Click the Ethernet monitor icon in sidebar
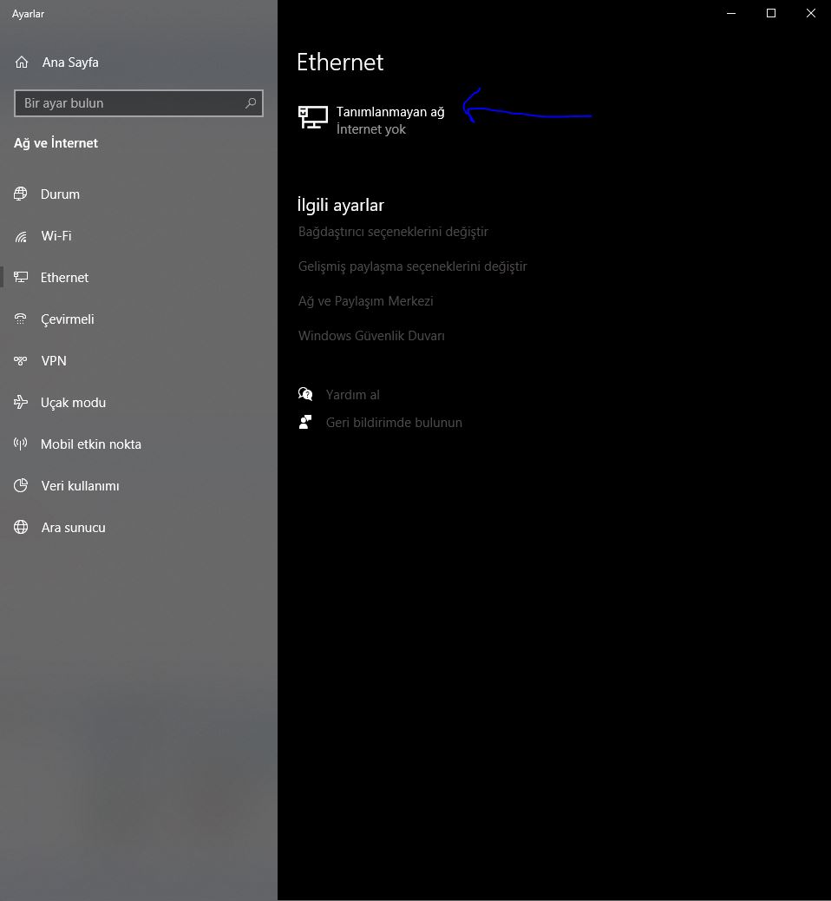 click(x=21, y=278)
